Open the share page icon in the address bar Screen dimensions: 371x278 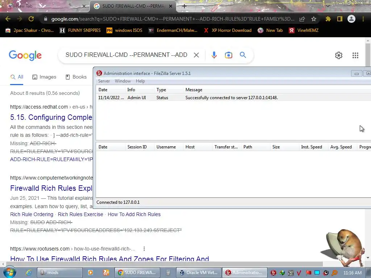302,19
